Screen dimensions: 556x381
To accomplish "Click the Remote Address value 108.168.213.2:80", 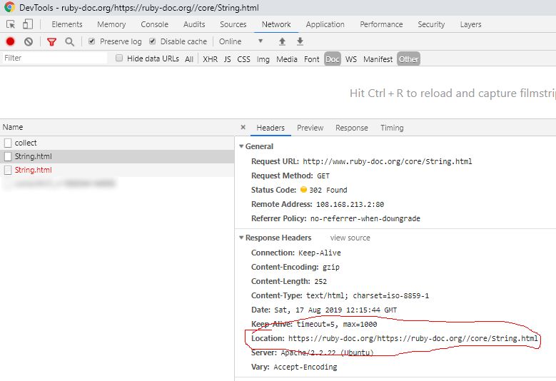I will (x=350, y=205).
